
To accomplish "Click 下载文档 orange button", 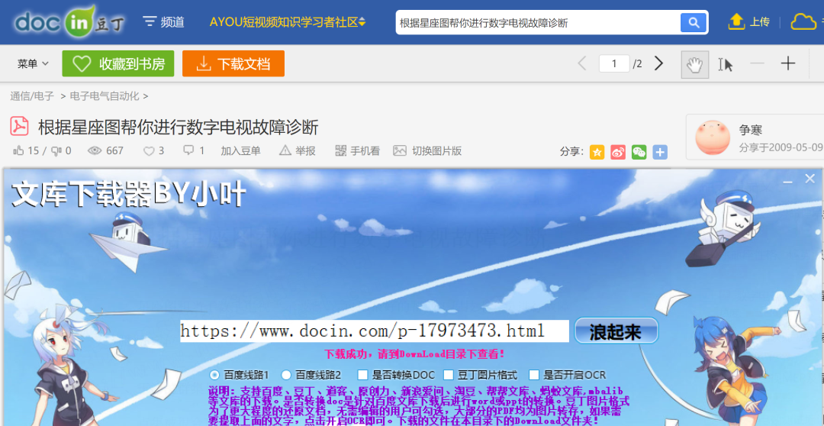I will 233,63.
